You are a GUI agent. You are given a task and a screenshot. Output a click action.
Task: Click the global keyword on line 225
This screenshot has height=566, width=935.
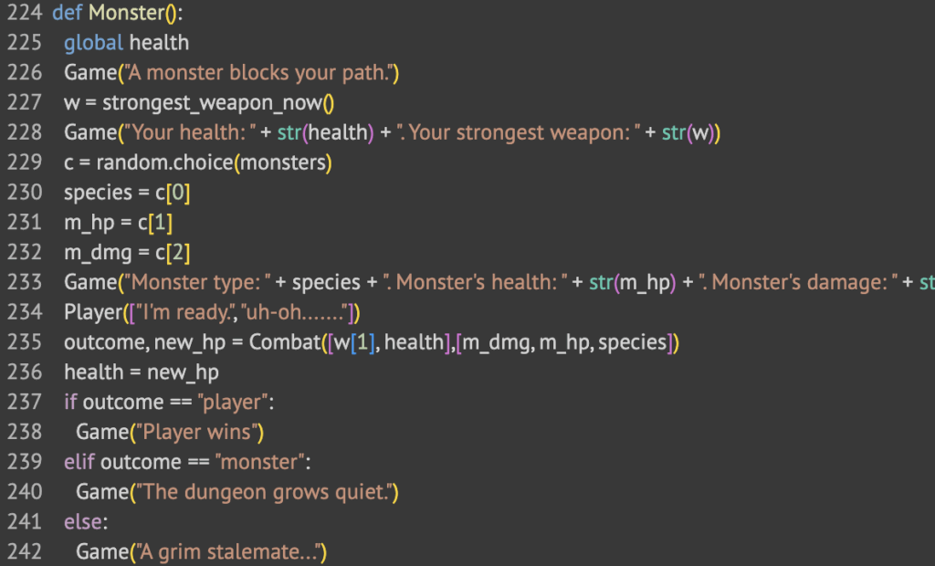[x=92, y=42]
